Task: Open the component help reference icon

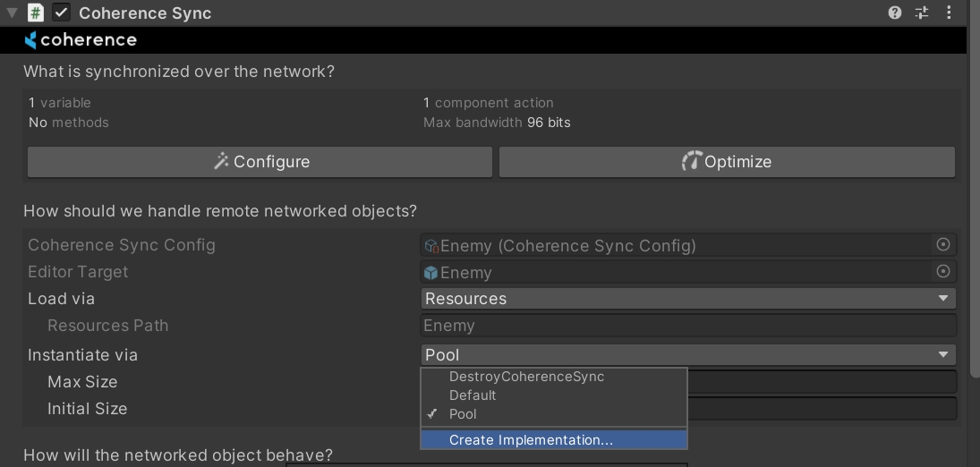Action: [x=895, y=13]
